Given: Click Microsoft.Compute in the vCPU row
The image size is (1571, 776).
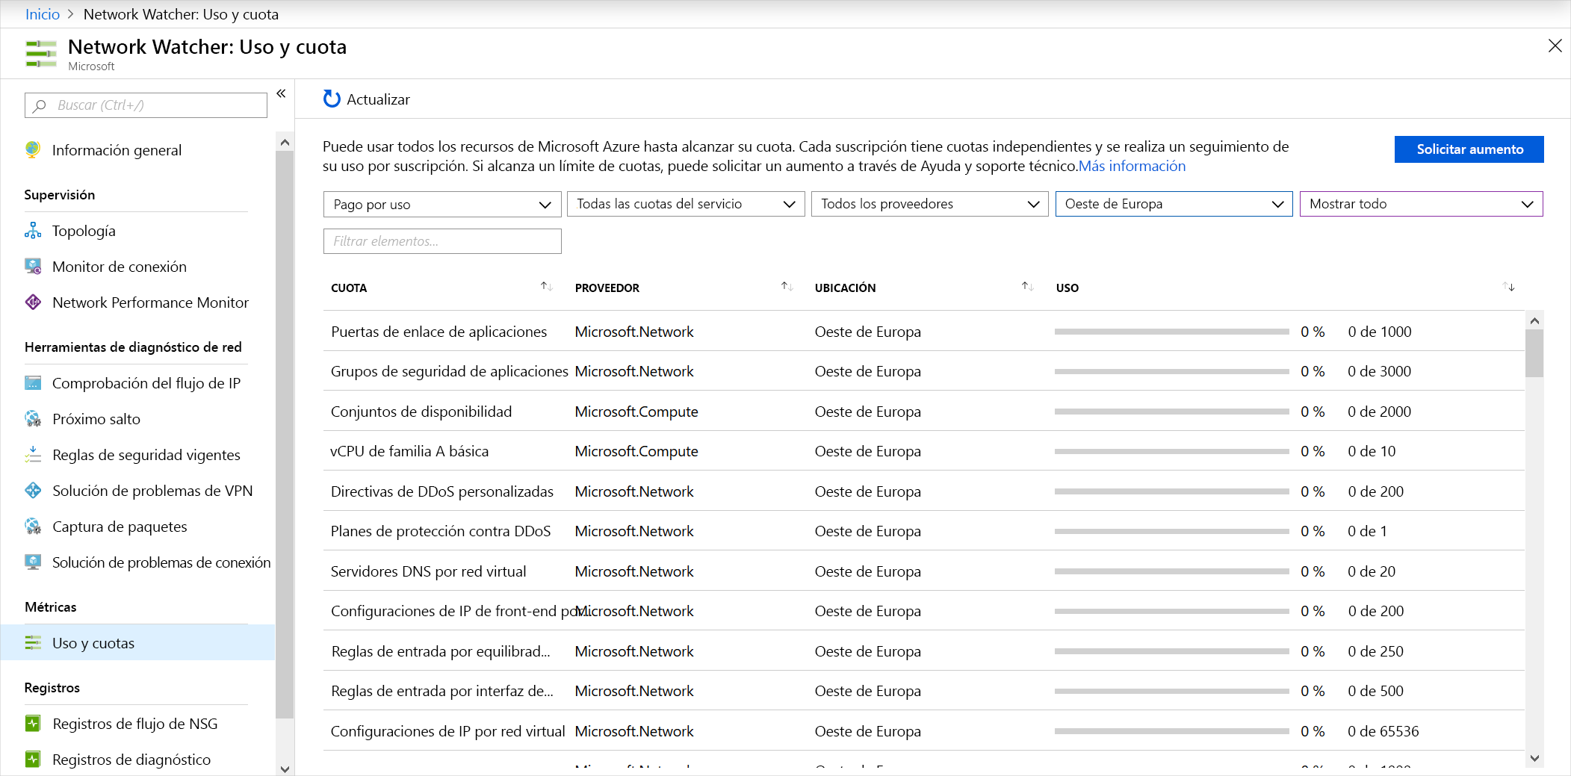Looking at the screenshot, I should 636,451.
